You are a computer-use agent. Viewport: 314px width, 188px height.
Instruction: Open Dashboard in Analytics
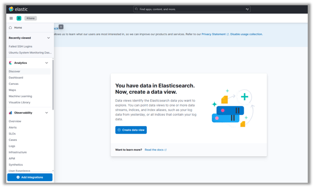pos(16,77)
